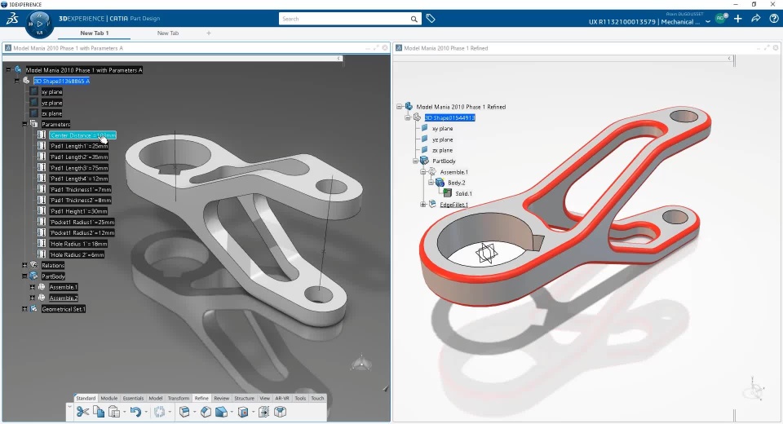783x424 pixels.
Task: Select the Shell tool icon
Action: coord(280,412)
